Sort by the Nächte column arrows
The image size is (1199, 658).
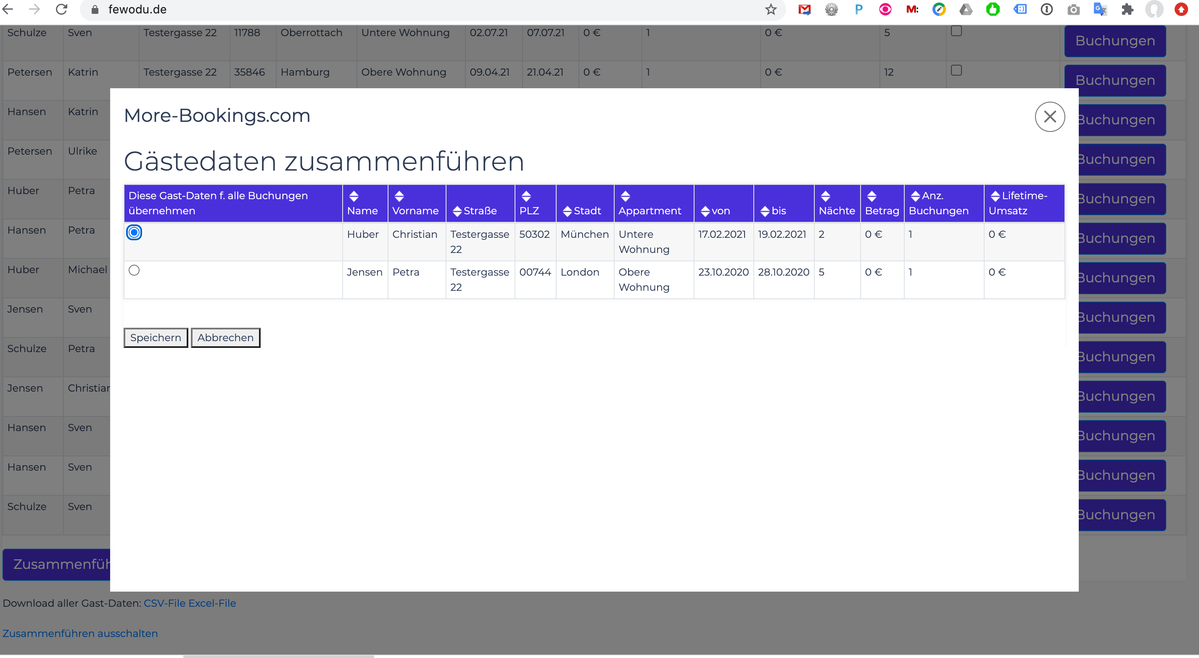825,196
